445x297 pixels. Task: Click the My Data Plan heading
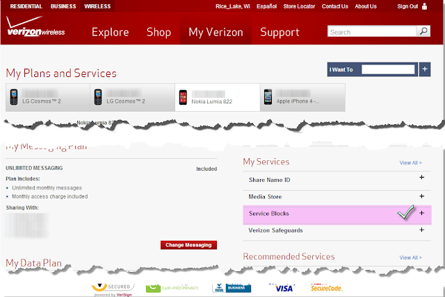[x=34, y=263]
